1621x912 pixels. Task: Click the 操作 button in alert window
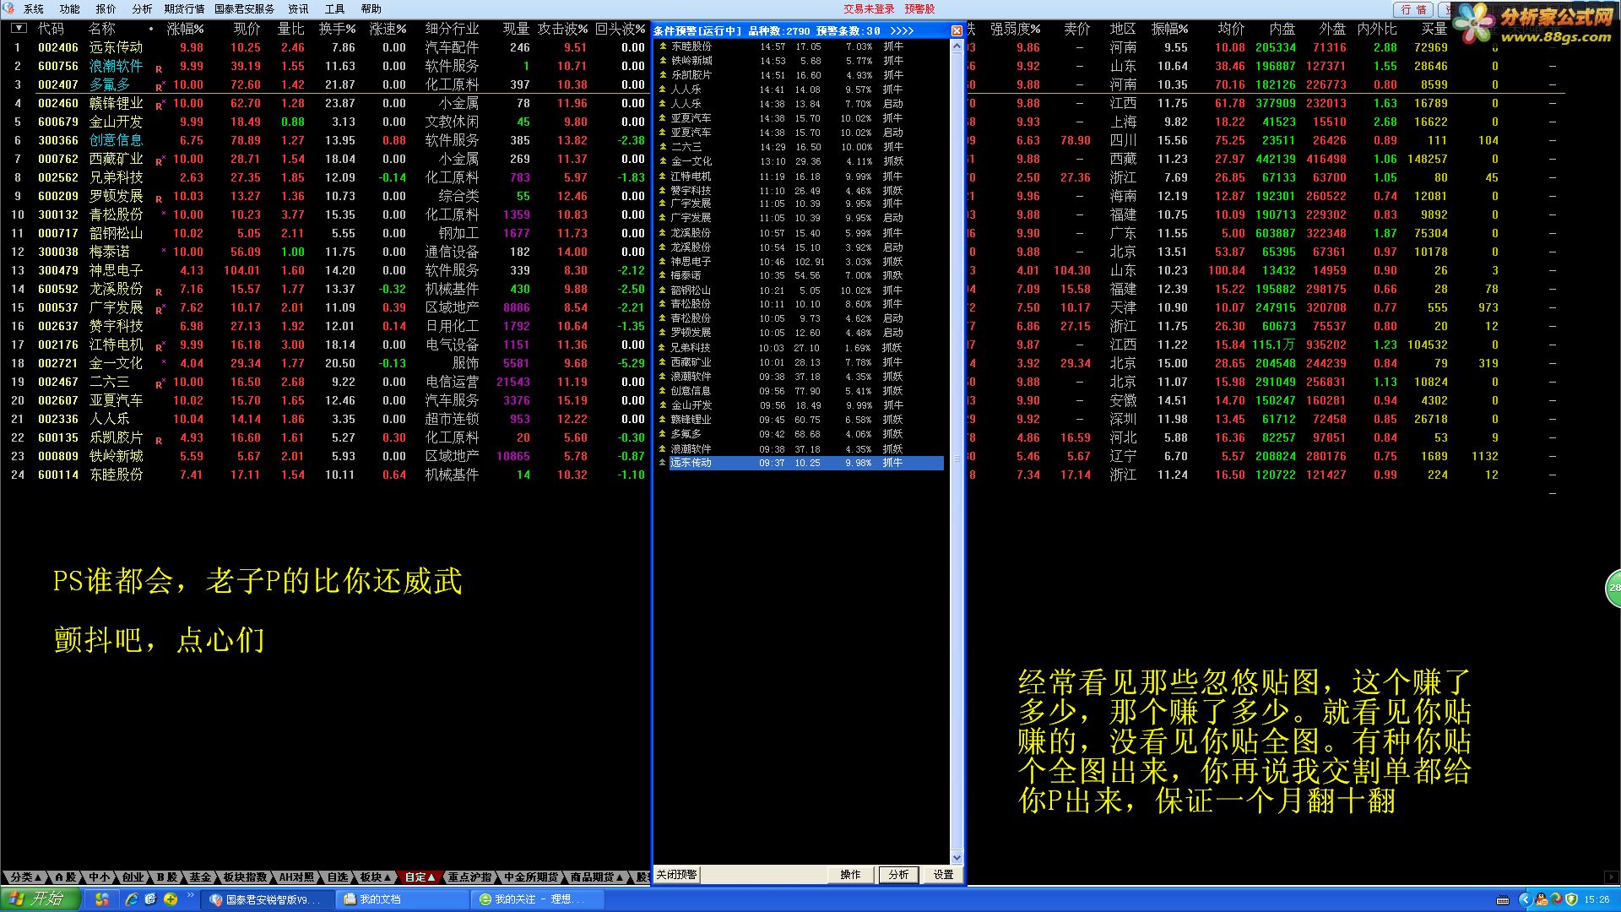[850, 875]
